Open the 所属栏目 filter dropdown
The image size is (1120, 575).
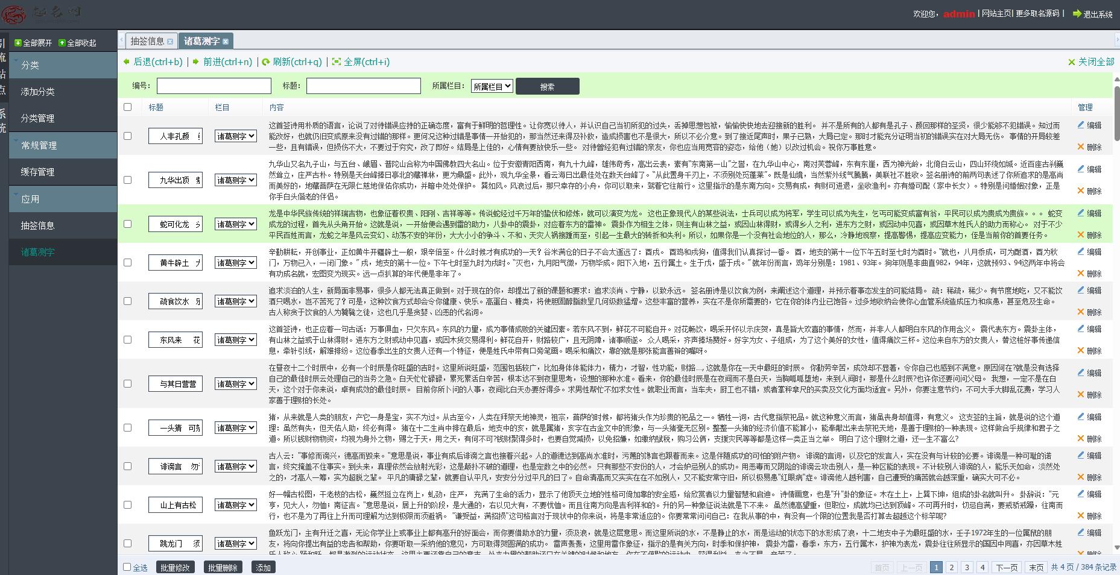click(x=492, y=87)
